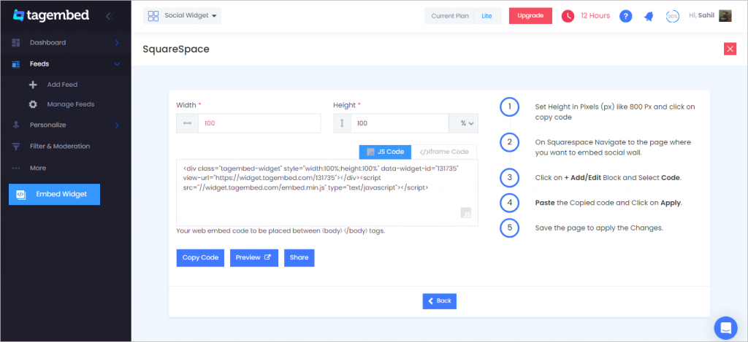Open Filter & Moderation menu item
This screenshot has width=748, height=342.
(x=60, y=147)
